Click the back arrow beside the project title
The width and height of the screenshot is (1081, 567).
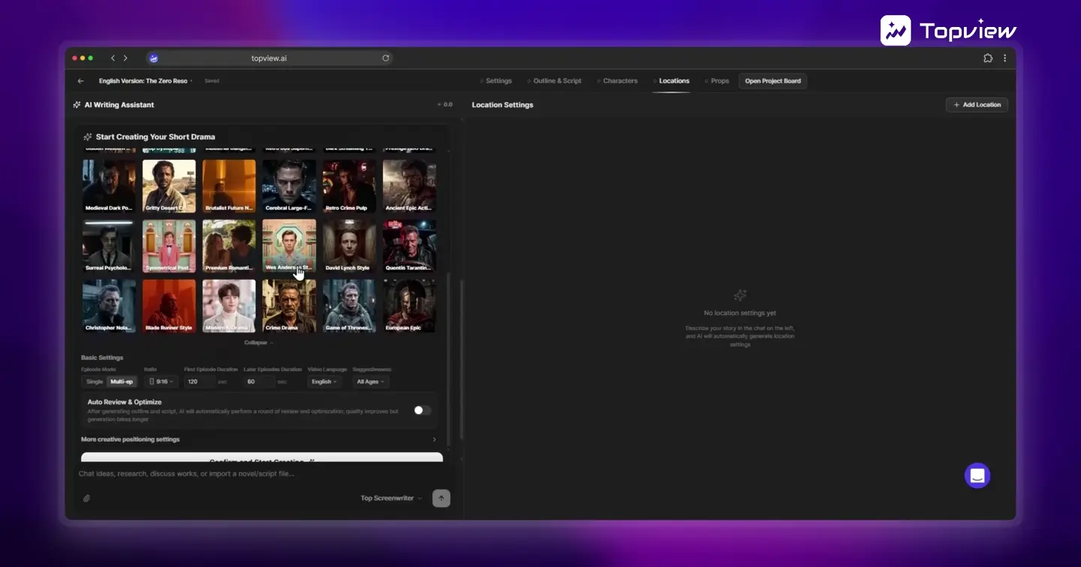point(80,81)
